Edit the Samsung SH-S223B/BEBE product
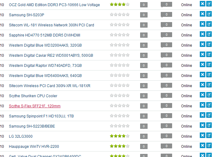The image size is (213, 157). pyautogui.click(x=209, y=125)
